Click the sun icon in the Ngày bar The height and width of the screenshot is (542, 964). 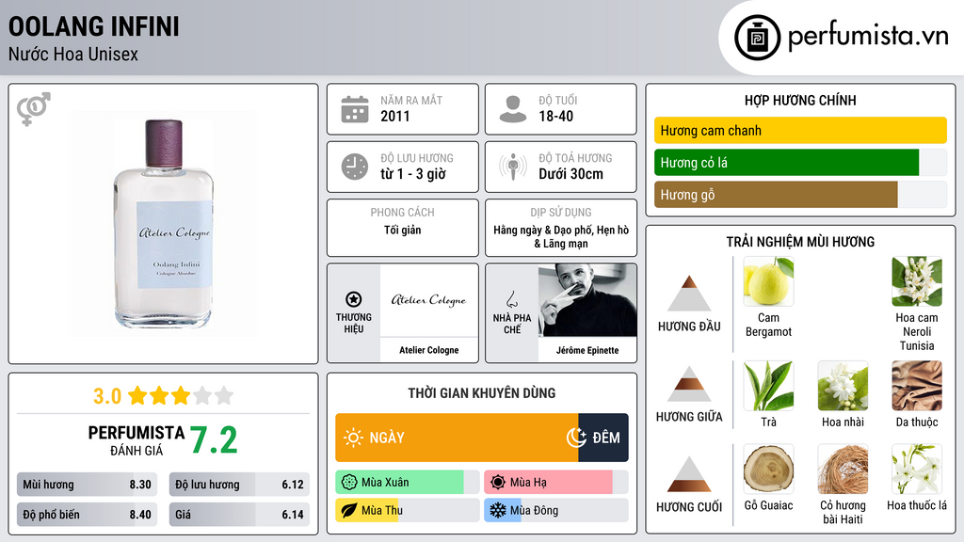354,438
